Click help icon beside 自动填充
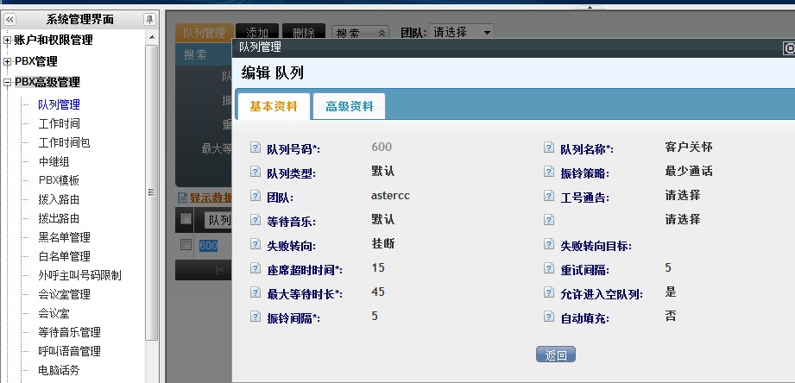Image resolution: width=795 pixels, height=383 pixels. tap(548, 317)
